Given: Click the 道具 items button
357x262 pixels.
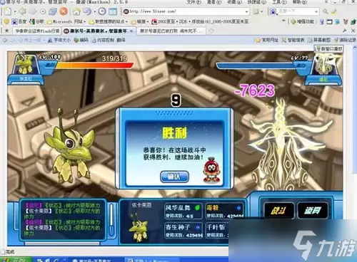Looking at the screenshot, I should click(x=312, y=210).
